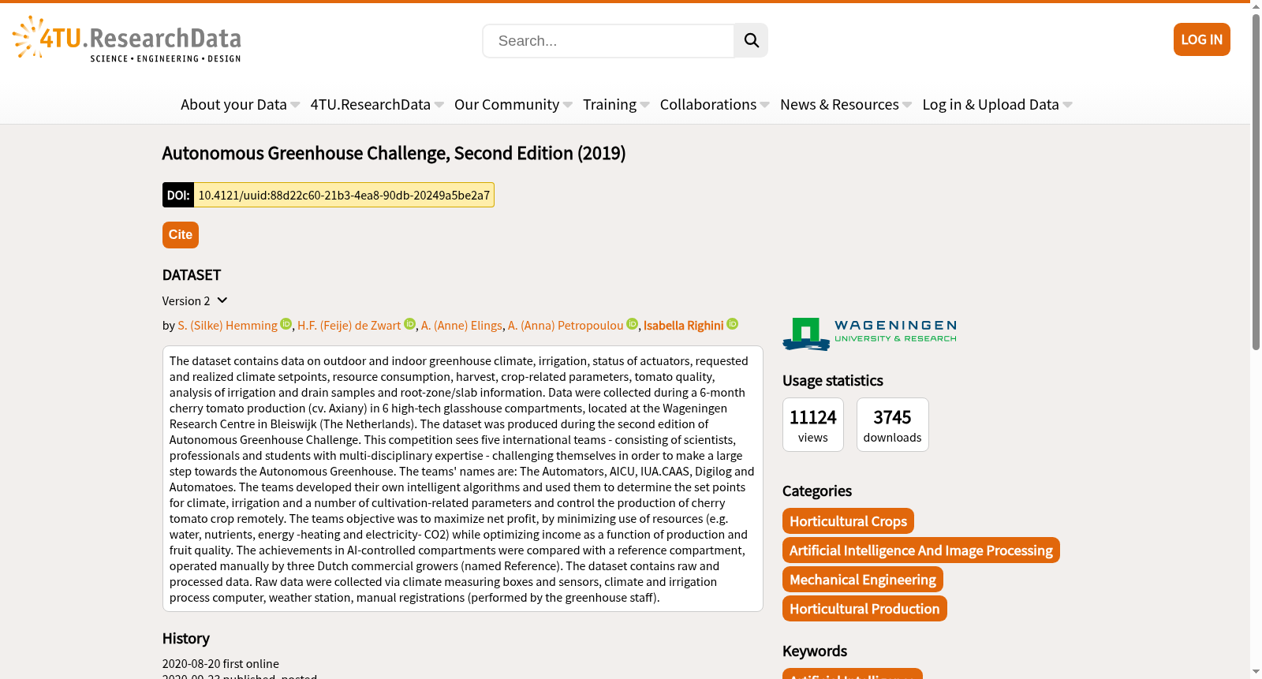Image resolution: width=1262 pixels, height=679 pixels.
Task: Open Log in & Upload Data menu
Action: pyautogui.click(x=997, y=105)
